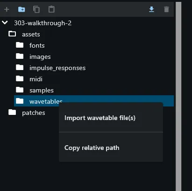
Task: Click the impulse_responses folder icon
Action: (20, 68)
